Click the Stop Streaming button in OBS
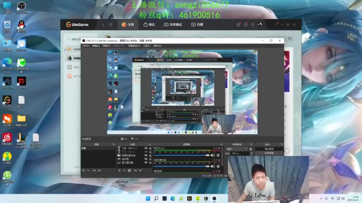This screenshot has width=362, height=203. pyautogui.click(x=269, y=149)
